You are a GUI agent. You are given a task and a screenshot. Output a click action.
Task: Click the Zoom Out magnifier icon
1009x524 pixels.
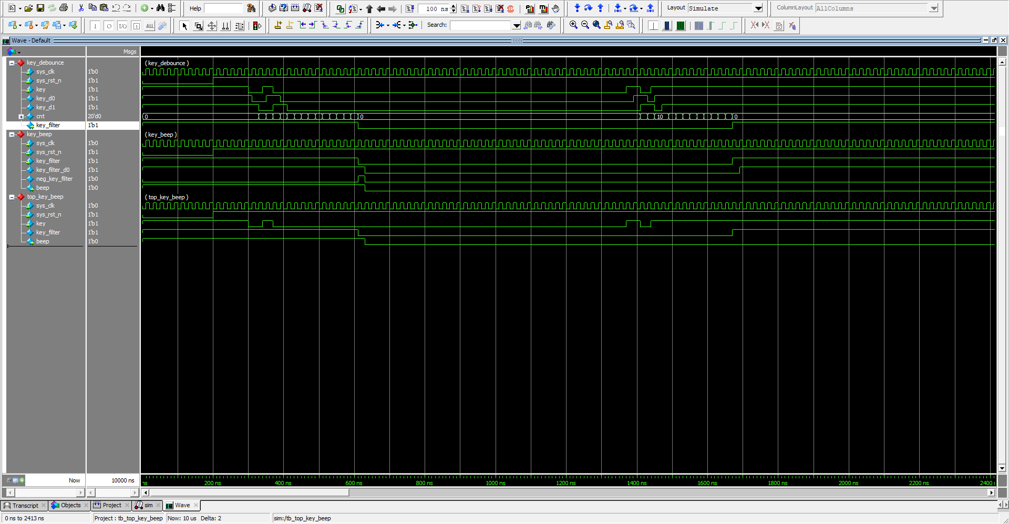pyautogui.click(x=585, y=25)
